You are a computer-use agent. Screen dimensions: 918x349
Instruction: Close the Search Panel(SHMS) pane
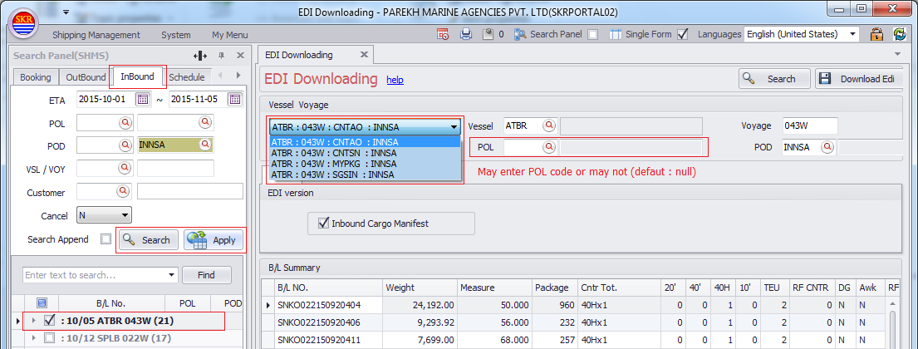coord(240,56)
